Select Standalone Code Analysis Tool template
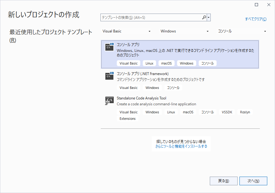 [141, 98]
